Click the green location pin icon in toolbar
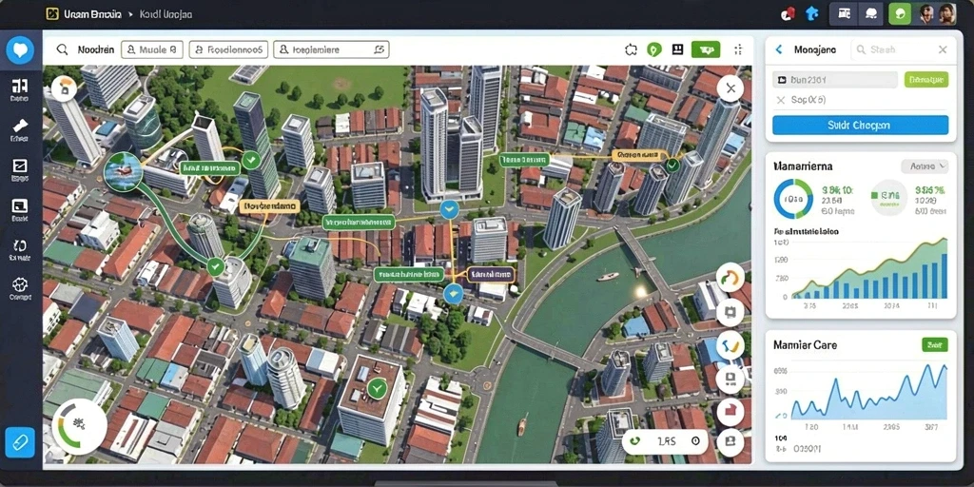 click(653, 49)
